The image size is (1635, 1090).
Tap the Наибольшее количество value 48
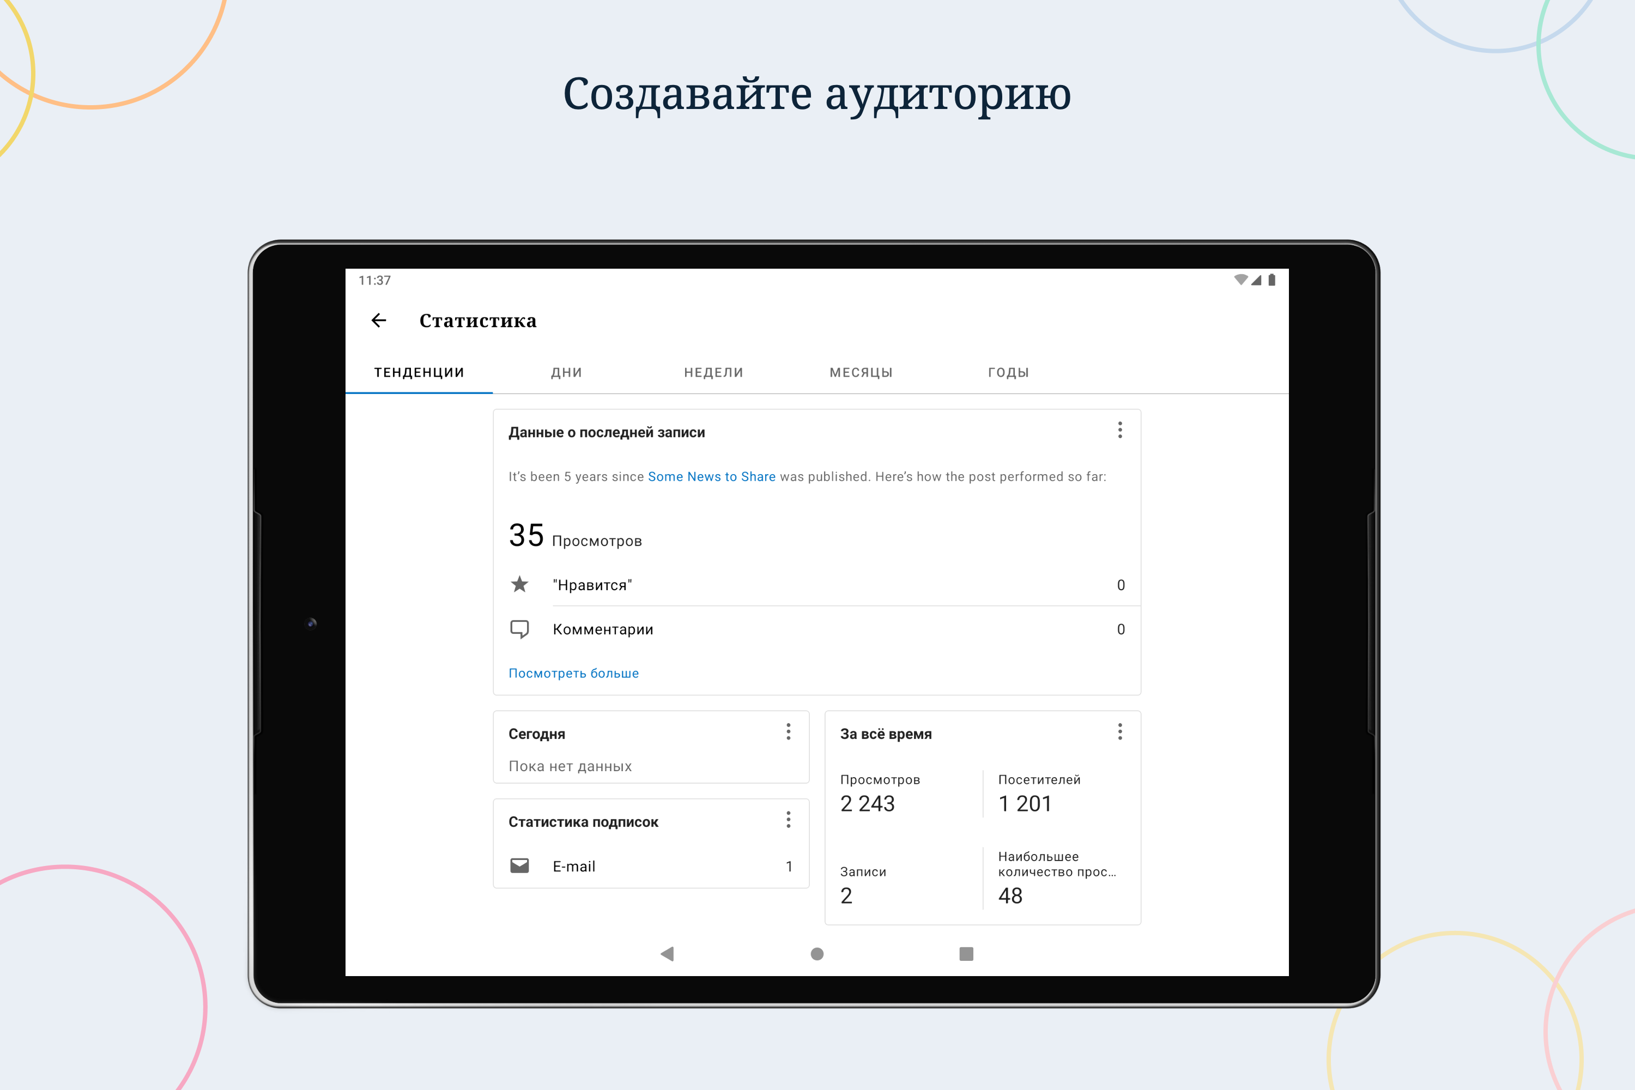(1010, 896)
